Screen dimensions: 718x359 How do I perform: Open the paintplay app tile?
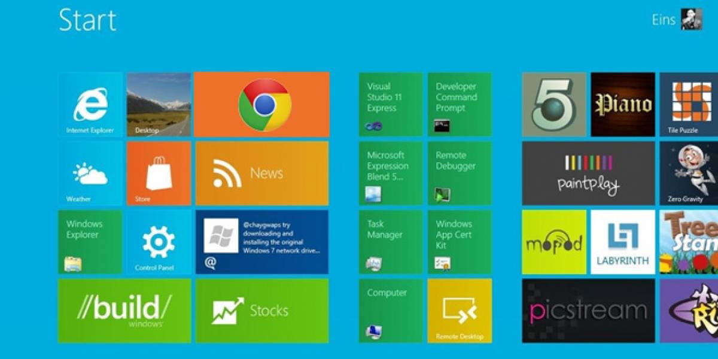coord(589,174)
